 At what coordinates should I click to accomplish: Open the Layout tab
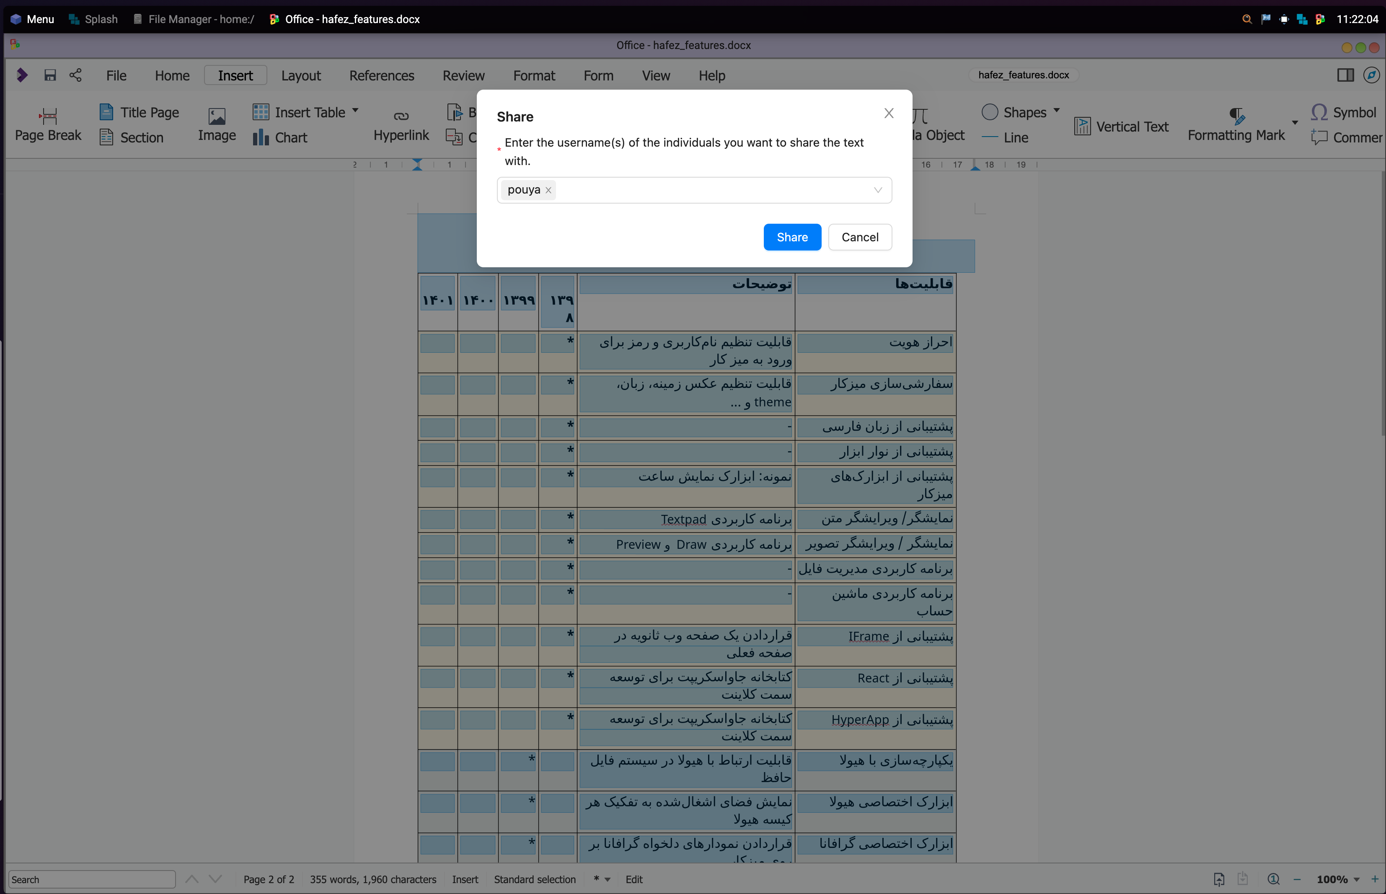(x=301, y=75)
